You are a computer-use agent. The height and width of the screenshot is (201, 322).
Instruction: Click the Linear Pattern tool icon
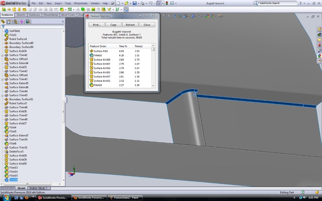click(70, 9)
